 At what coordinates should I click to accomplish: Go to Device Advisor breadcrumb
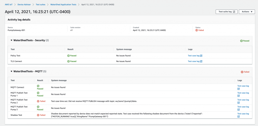pos(24,5)
